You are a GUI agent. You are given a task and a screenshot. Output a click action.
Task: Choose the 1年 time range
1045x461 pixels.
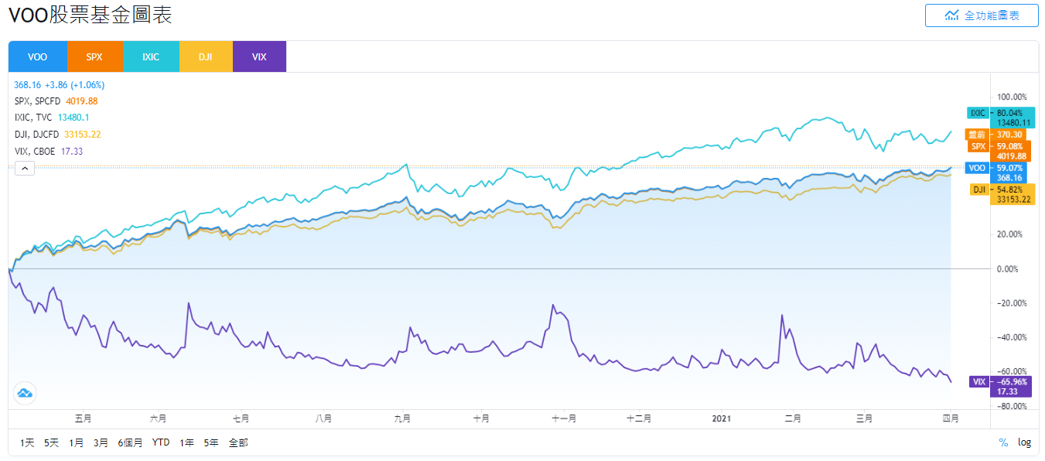(x=186, y=442)
